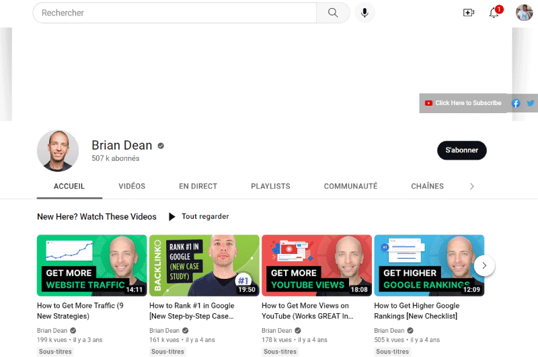Go to the COMMUNAUTÉ tab
This screenshot has height=357, width=538.
pos(350,187)
